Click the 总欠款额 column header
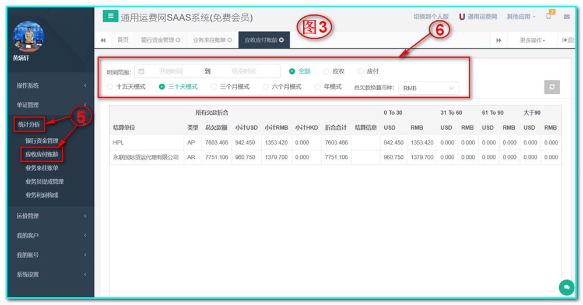 tap(216, 127)
